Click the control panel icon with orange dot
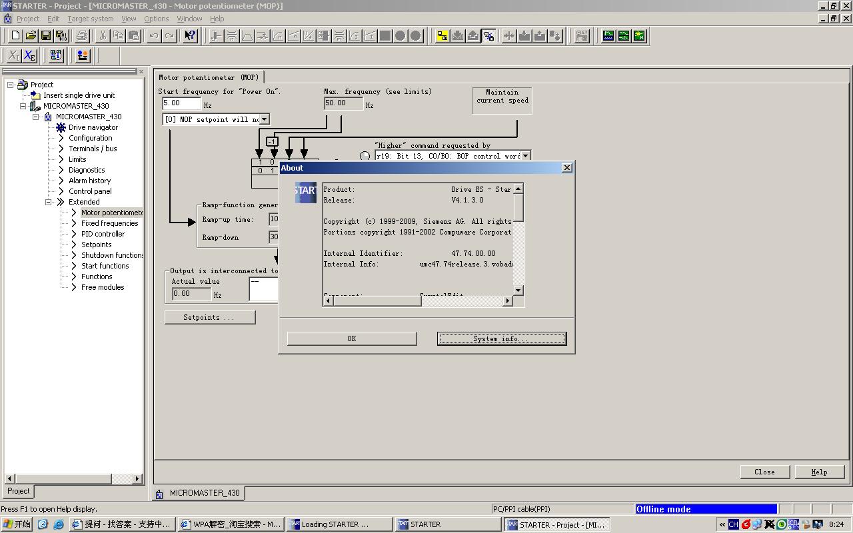 83,56
